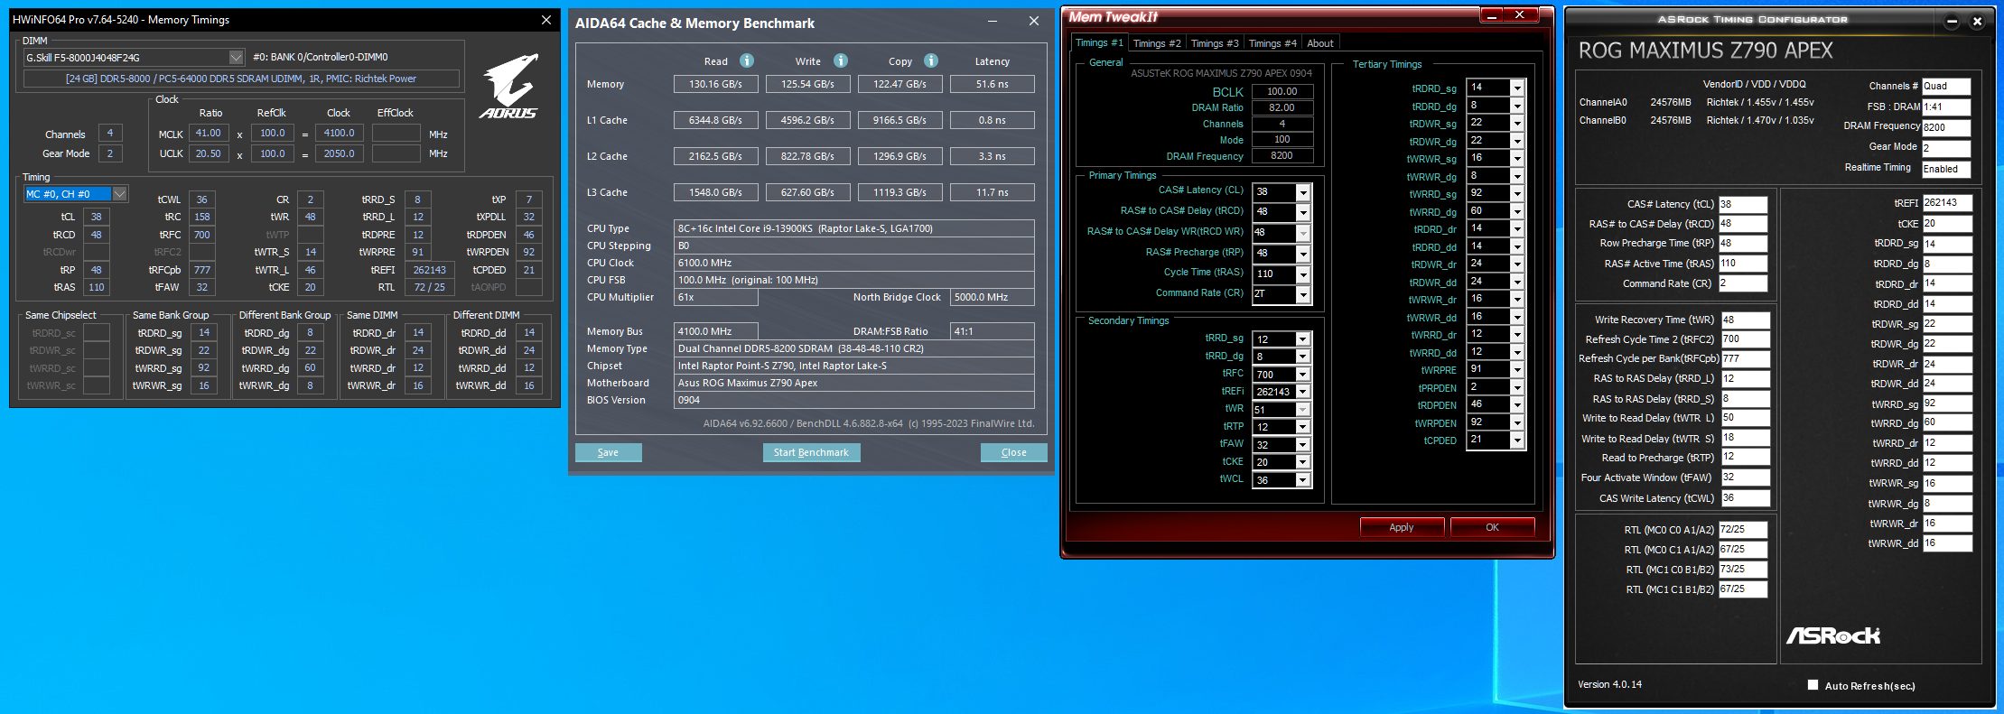Expand tRDRD_sg dropdown in Tertiary Timings

click(1517, 88)
